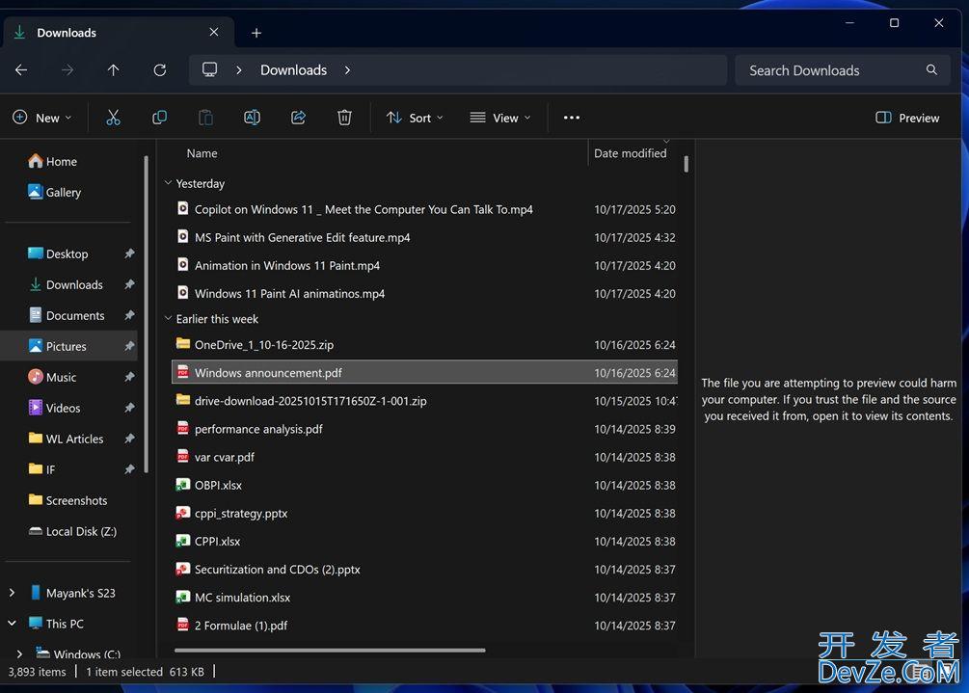Click the Copy icon in toolbar
Image resolution: width=969 pixels, height=693 pixels.
coord(159,118)
